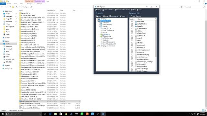The width and height of the screenshot is (207, 116).
Task: Expand injFX_Shaders folder in Presets tree
Action: coord(99,24)
